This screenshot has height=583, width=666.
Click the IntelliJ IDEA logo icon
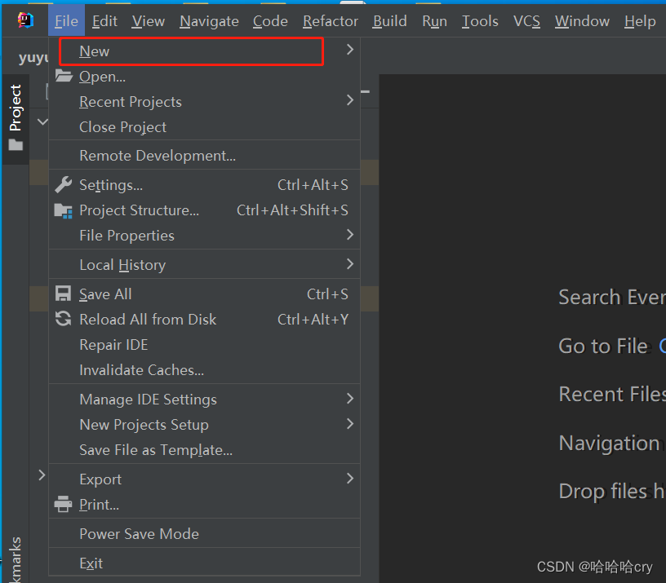click(x=25, y=20)
